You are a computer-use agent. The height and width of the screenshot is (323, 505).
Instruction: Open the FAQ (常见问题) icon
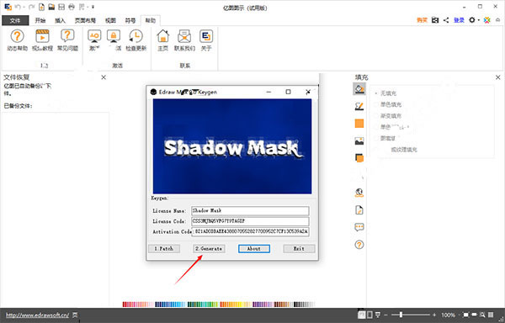67,40
